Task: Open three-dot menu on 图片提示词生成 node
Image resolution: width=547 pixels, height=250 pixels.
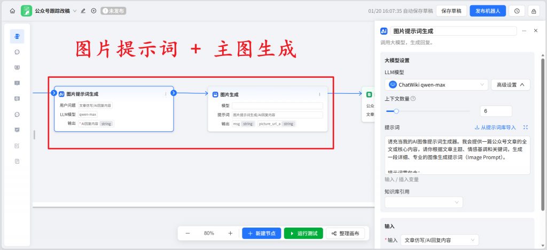Action: pyautogui.click(x=166, y=94)
